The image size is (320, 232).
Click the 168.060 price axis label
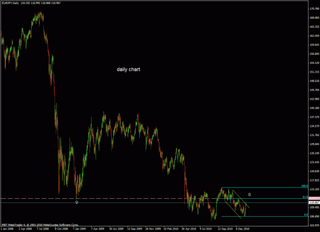[x=314, y=18]
